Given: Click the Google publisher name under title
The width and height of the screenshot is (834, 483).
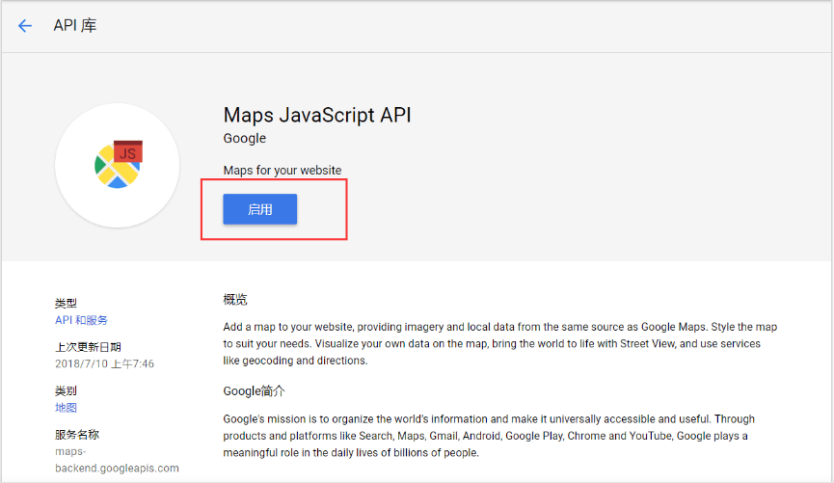Looking at the screenshot, I should coord(244,139).
